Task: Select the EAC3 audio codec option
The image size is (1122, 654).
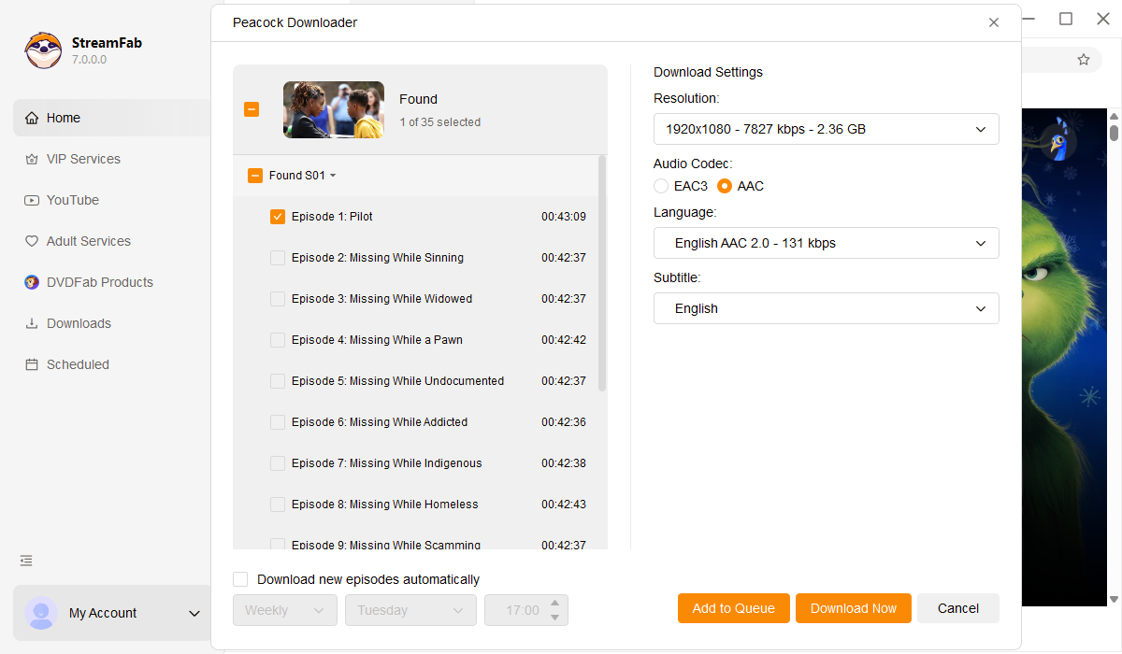Action: (x=662, y=186)
